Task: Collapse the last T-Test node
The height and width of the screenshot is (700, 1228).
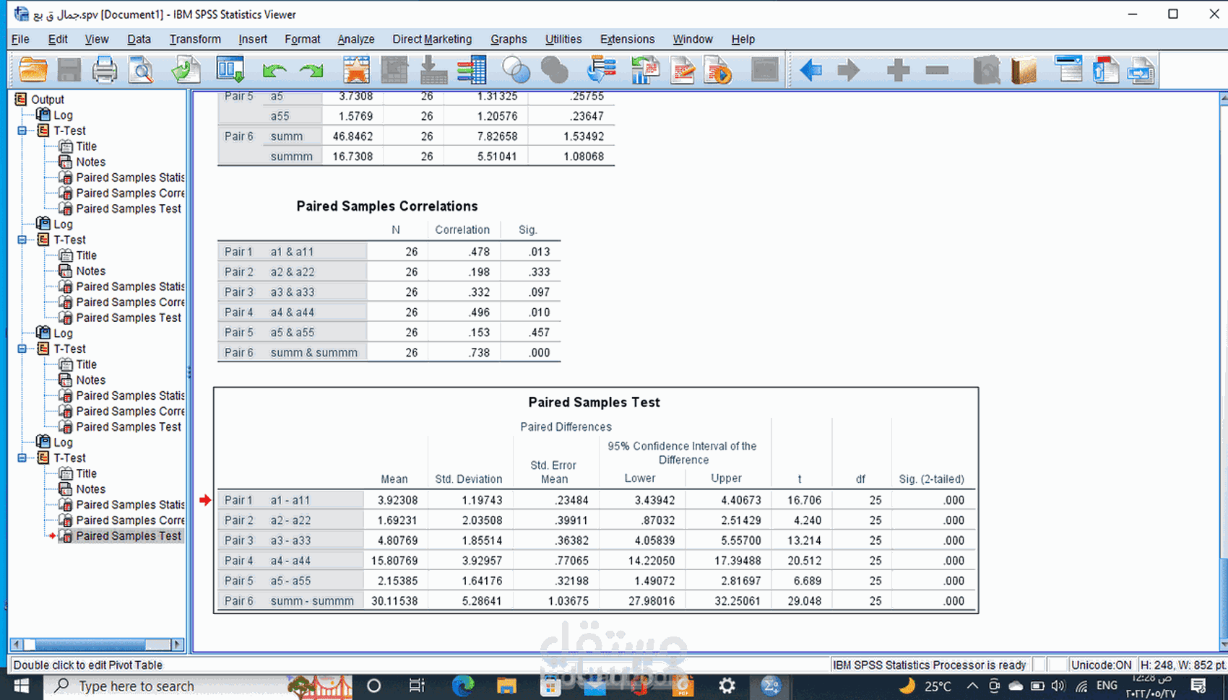Action: (22, 458)
